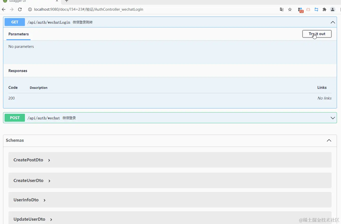Reload the page with refresh icon
The width and height of the screenshot is (341, 224).
[20, 9]
